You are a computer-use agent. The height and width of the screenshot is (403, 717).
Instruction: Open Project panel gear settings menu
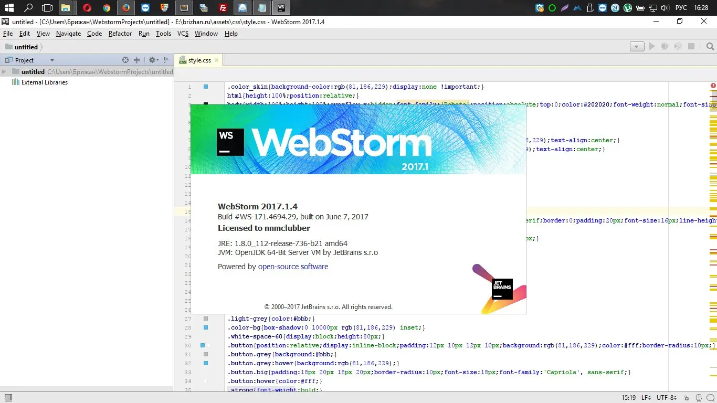click(153, 60)
